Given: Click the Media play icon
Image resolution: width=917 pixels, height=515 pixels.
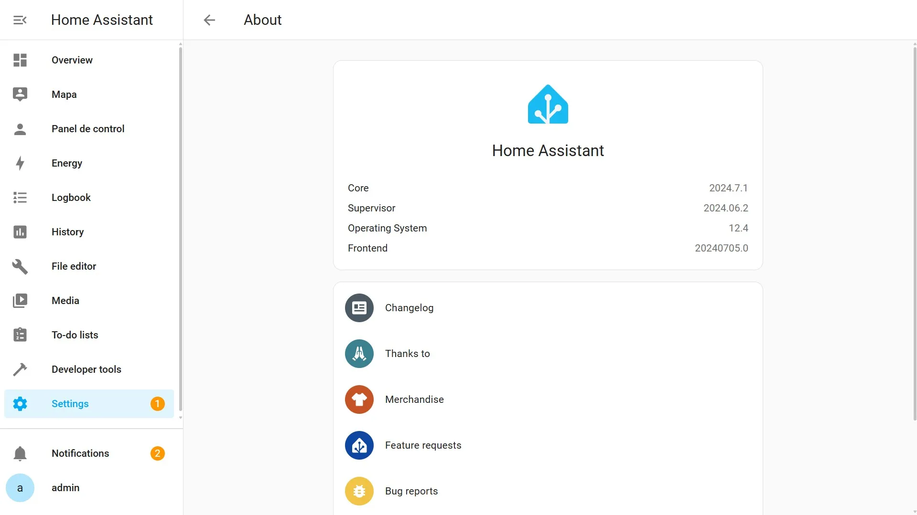Looking at the screenshot, I should coord(20,301).
